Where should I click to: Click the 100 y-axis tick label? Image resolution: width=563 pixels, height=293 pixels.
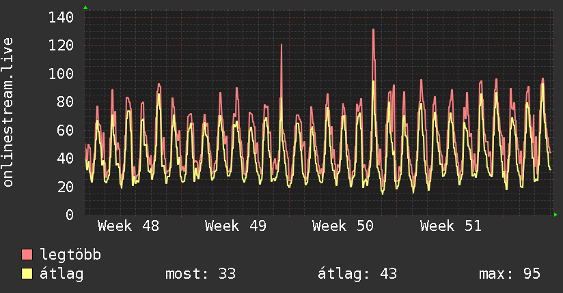pos(61,74)
